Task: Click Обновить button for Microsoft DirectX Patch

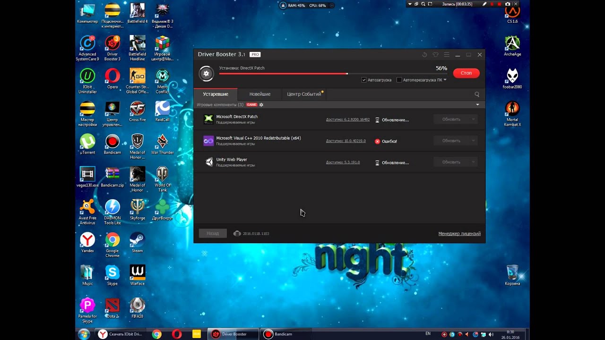Action: 451,119
